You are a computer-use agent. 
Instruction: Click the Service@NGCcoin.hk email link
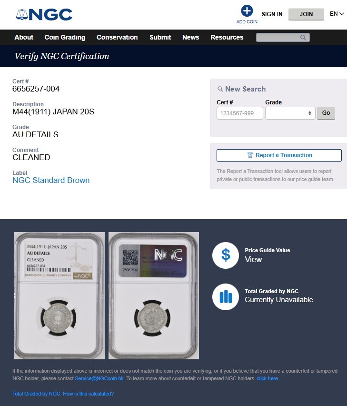point(99,378)
